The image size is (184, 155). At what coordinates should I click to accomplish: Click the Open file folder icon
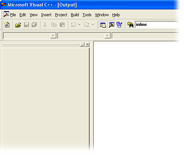click(x=18, y=25)
